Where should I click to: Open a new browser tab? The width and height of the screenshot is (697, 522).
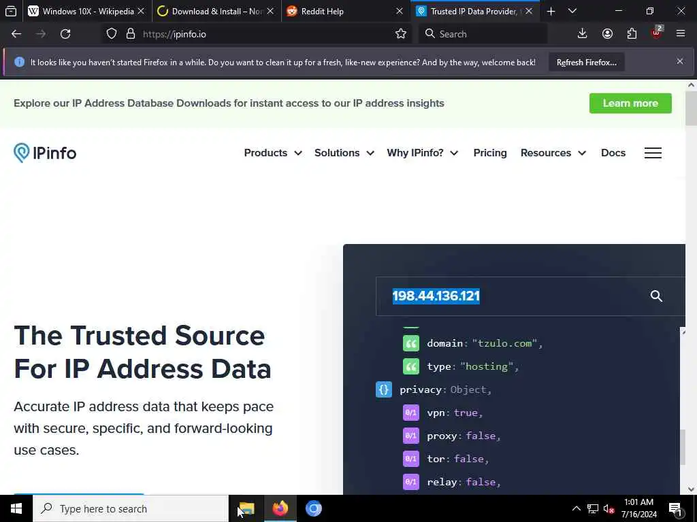tap(551, 11)
